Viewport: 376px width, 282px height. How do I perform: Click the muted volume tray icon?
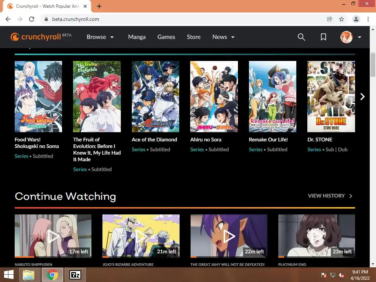[341, 275]
